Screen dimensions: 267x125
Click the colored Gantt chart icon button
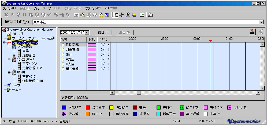tap(252, 32)
